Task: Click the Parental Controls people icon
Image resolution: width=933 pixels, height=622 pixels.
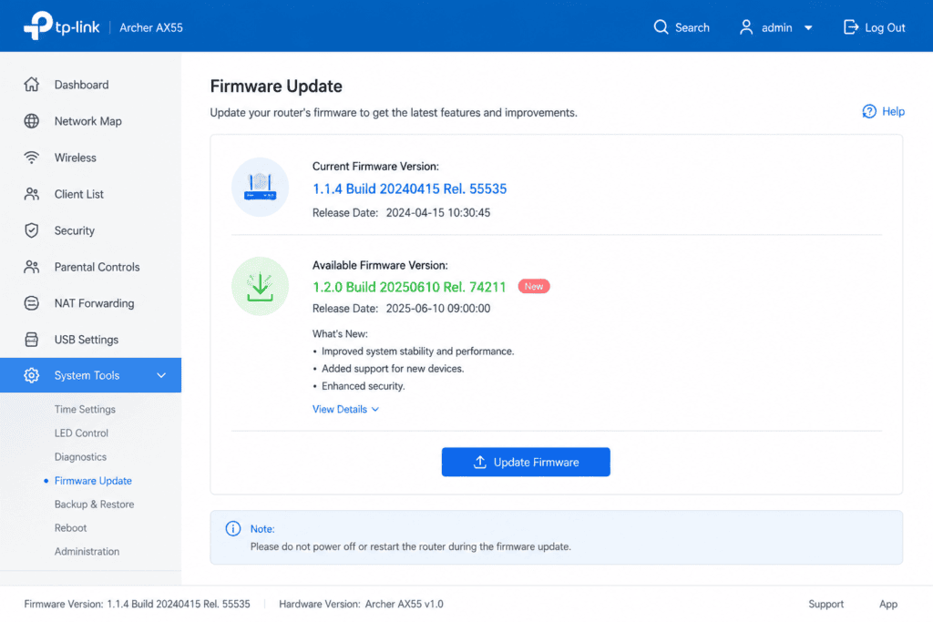Action: click(32, 267)
